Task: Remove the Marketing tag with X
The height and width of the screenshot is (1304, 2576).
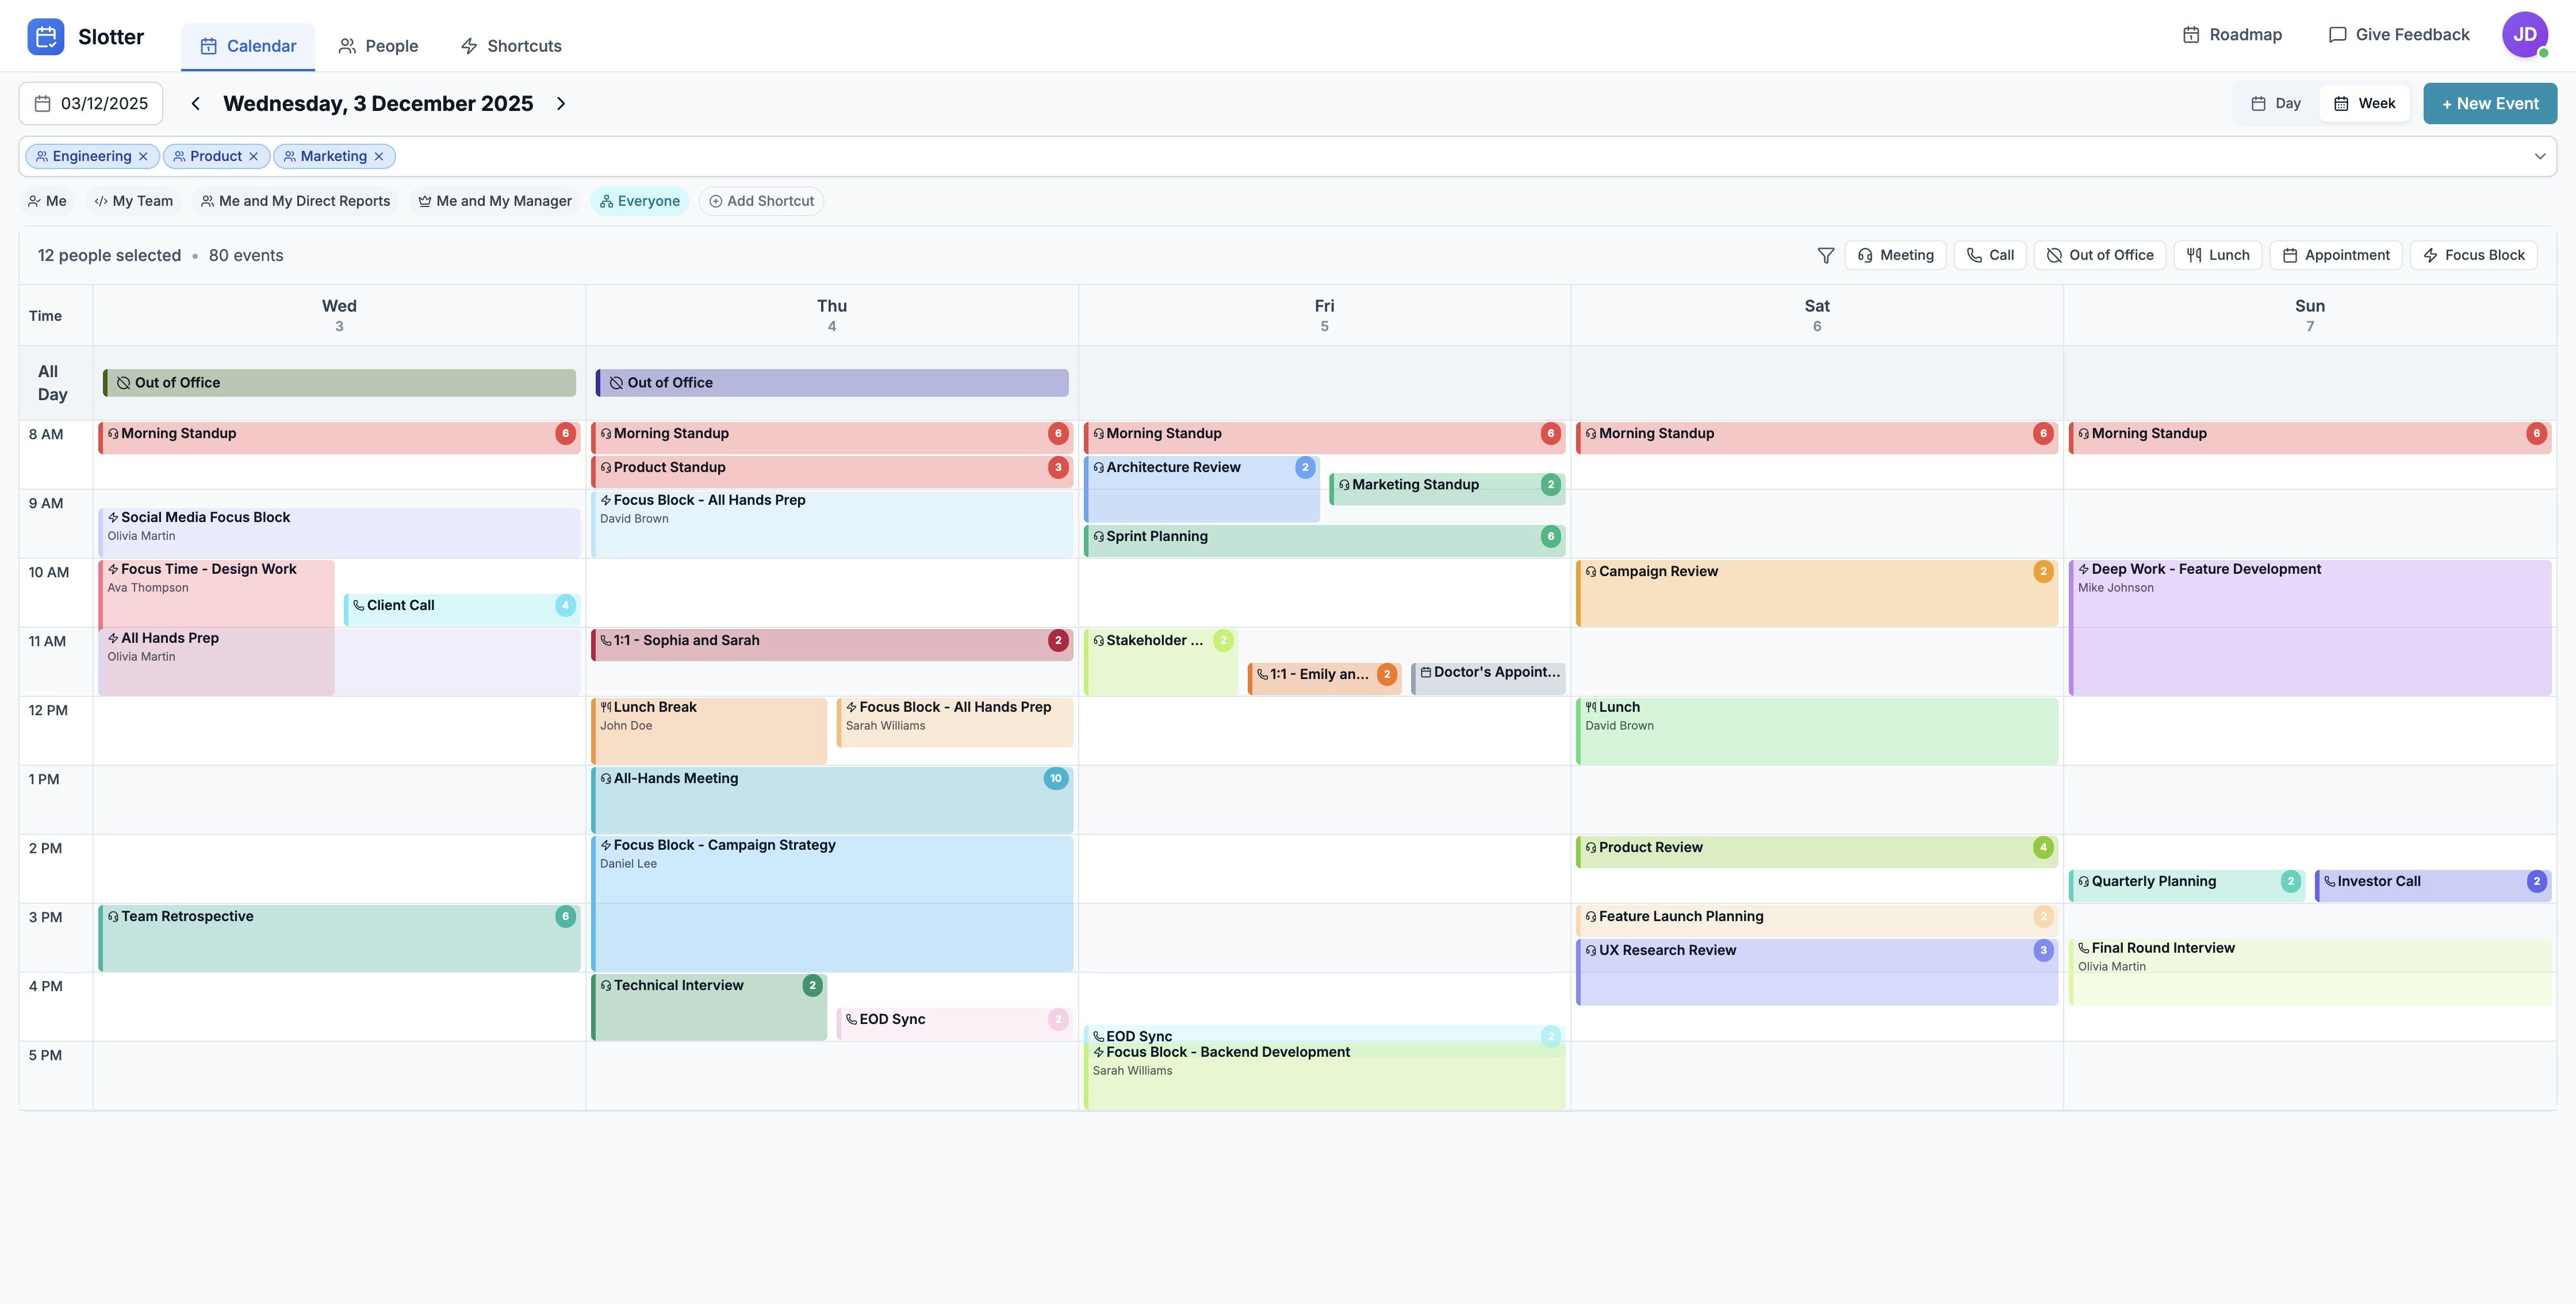Action: point(379,157)
